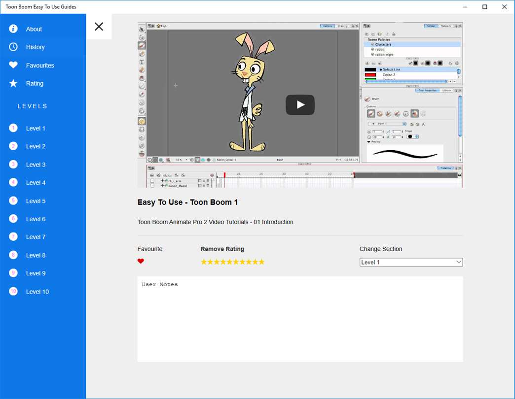Viewport: 515px width, 399px height.
Task: Rate the video with the fifth star
Action: (x=229, y=262)
